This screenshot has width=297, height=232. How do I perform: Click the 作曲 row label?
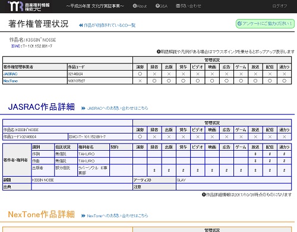click(x=43, y=161)
